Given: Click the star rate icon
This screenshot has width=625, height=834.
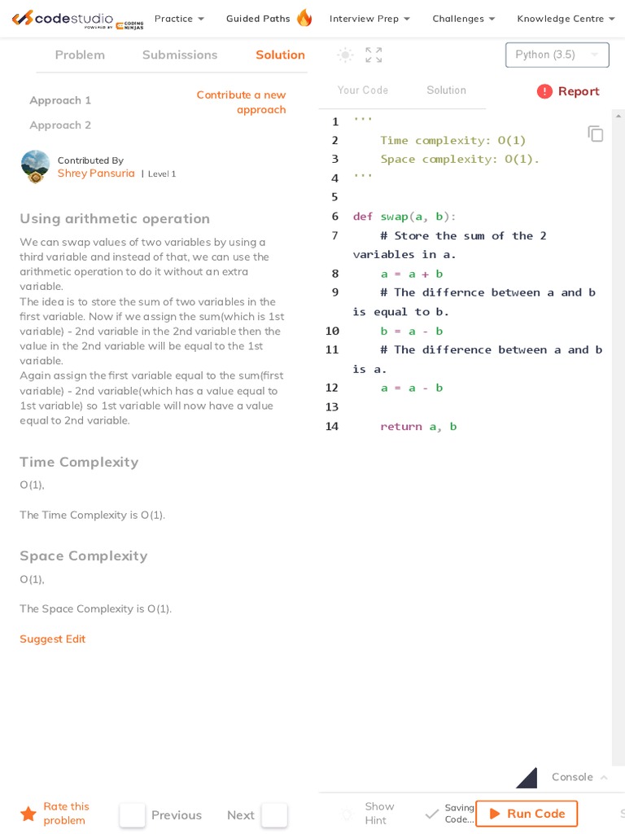Looking at the screenshot, I should (28, 814).
